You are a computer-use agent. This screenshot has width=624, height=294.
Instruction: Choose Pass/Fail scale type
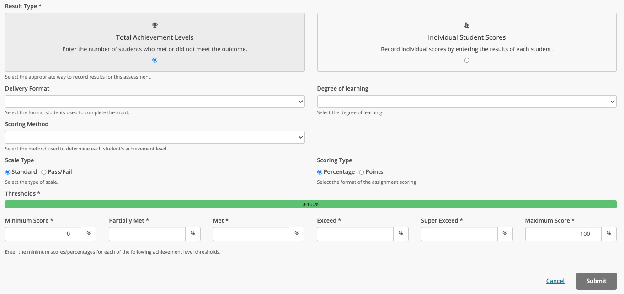(x=44, y=172)
